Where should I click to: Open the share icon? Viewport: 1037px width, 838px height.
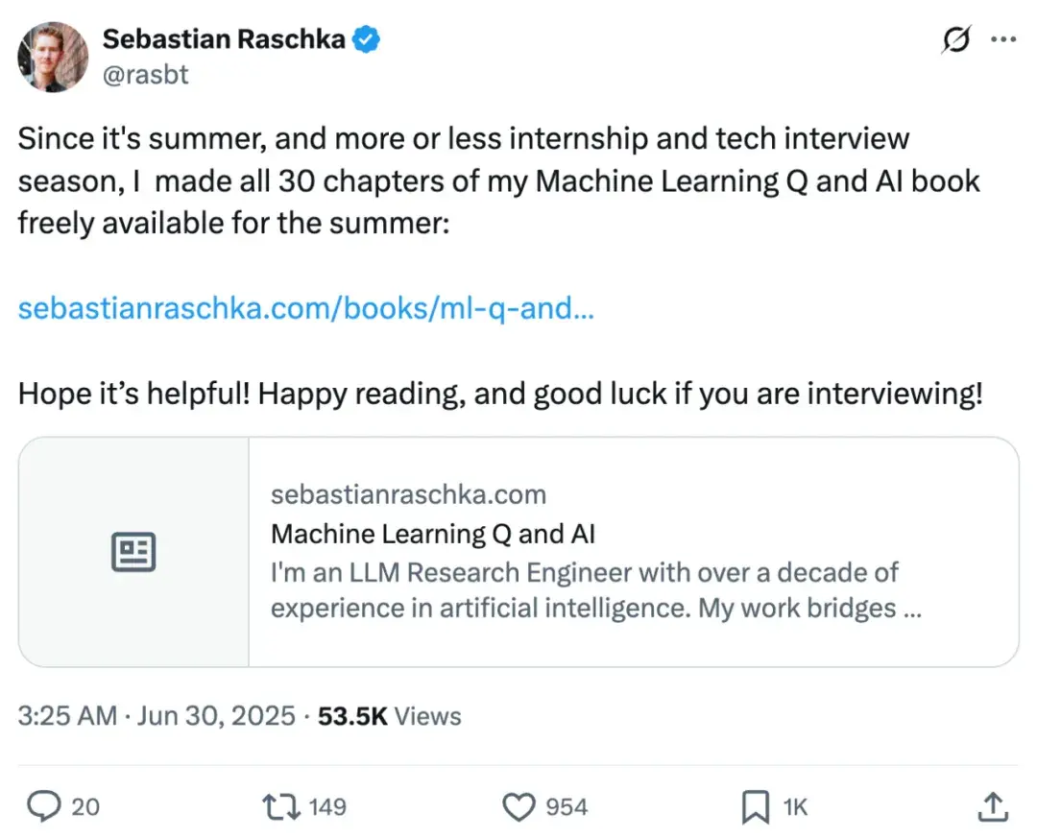click(993, 806)
